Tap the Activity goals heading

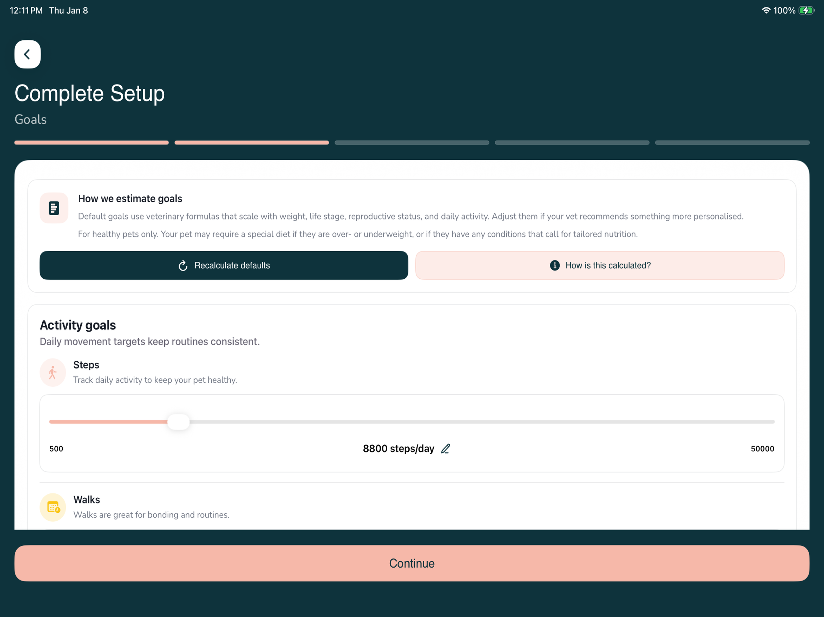point(78,325)
